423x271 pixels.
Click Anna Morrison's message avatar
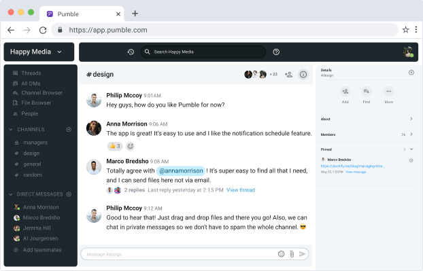[94, 128]
